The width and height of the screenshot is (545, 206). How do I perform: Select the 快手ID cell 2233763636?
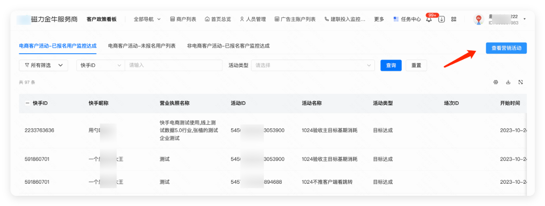point(39,130)
